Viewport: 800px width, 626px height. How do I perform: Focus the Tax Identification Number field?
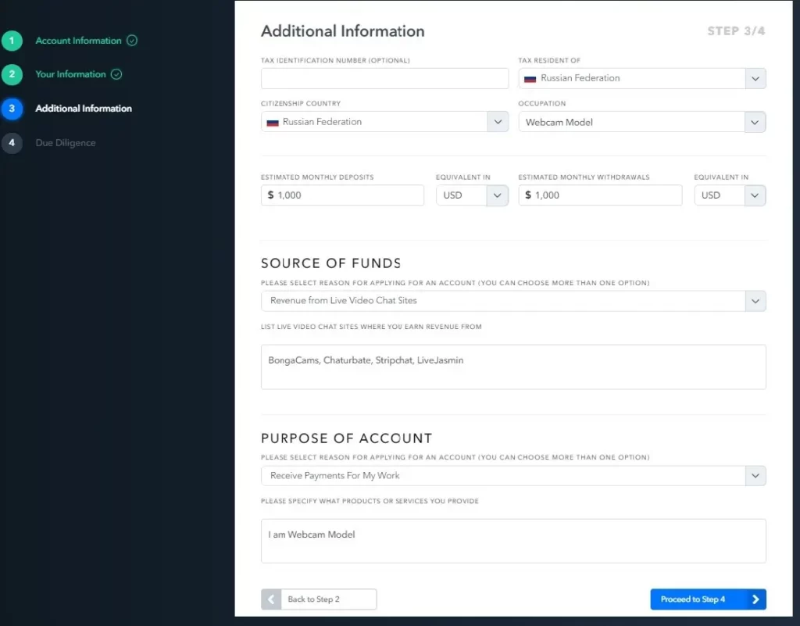pyautogui.click(x=384, y=79)
